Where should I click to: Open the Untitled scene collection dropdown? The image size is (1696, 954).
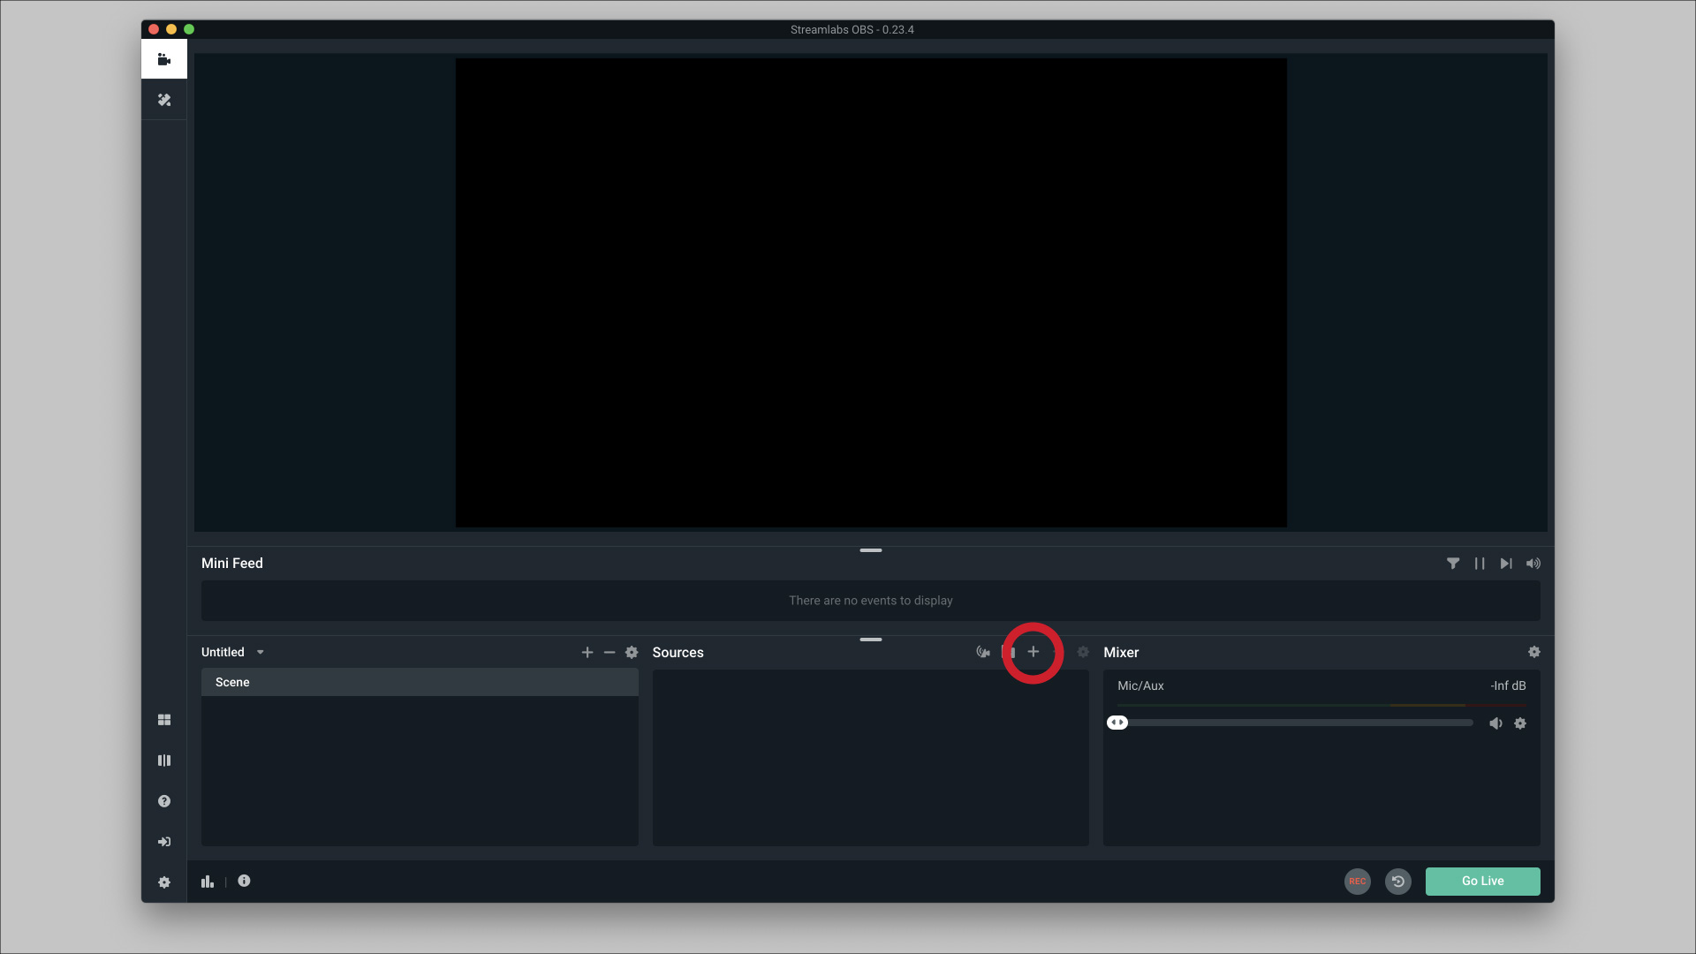(x=233, y=652)
